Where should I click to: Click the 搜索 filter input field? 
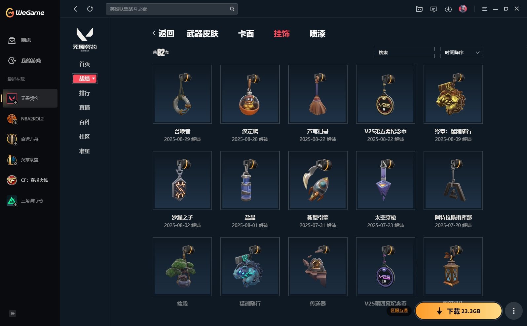(404, 52)
